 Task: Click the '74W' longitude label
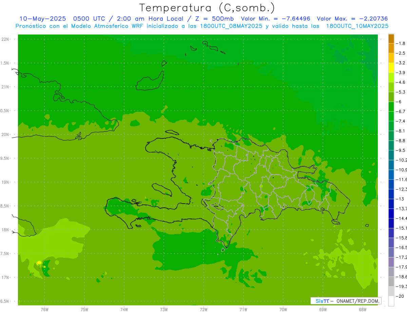[x=124, y=310]
